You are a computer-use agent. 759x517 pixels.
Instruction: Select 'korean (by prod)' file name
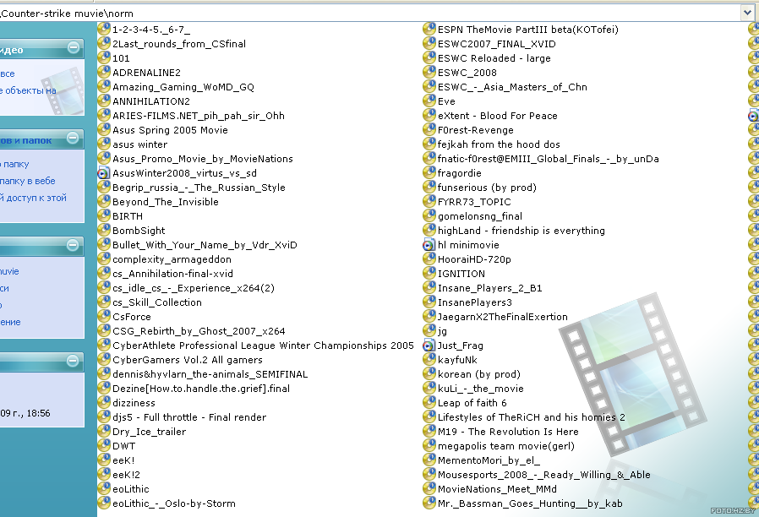pos(479,374)
